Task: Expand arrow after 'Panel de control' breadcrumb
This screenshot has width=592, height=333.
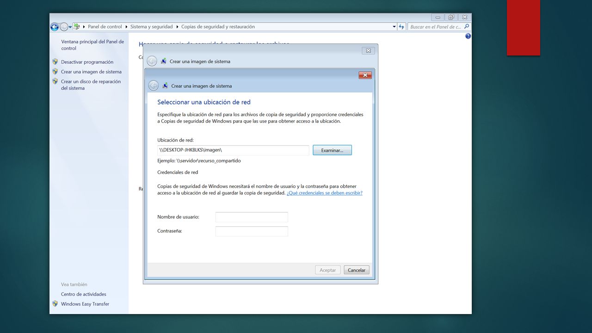Action: coord(126,27)
